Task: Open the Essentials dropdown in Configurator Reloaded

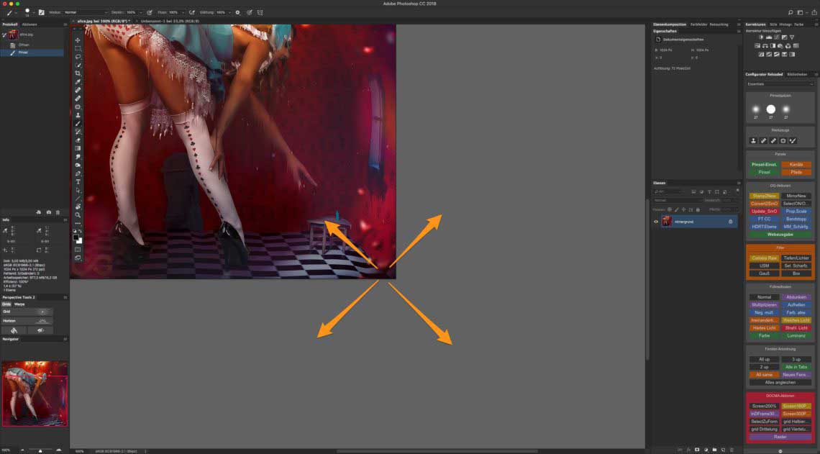Action: (x=780, y=83)
